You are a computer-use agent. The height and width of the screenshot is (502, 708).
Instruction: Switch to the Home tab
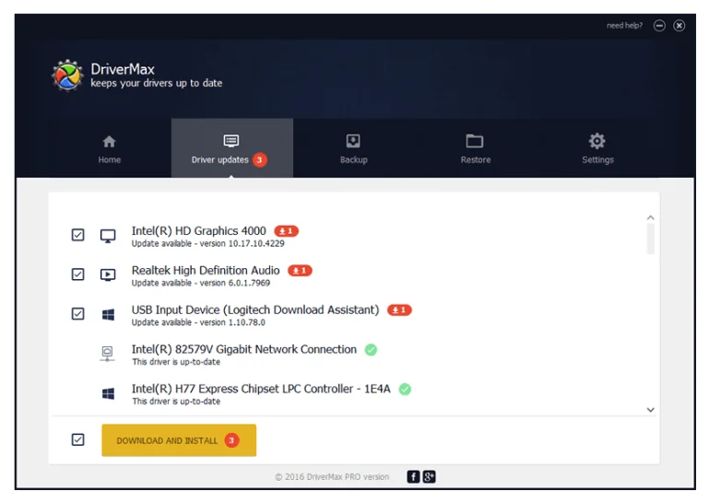tap(110, 149)
